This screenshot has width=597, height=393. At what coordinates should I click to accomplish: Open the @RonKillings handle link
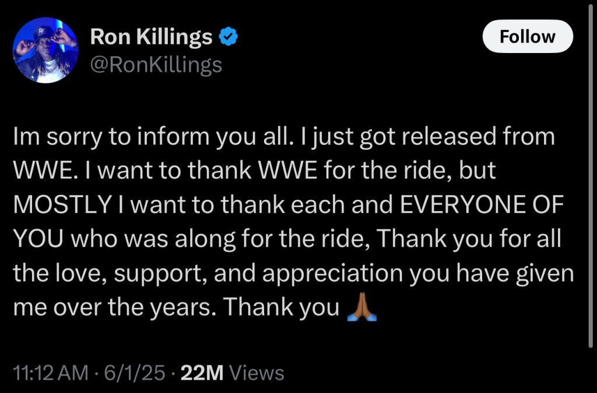click(156, 65)
